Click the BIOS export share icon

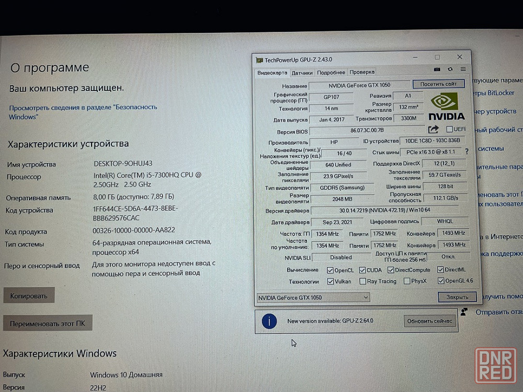[433, 129]
